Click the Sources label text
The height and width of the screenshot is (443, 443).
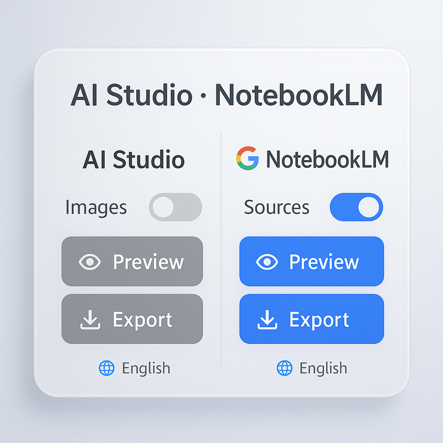point(276,207)
